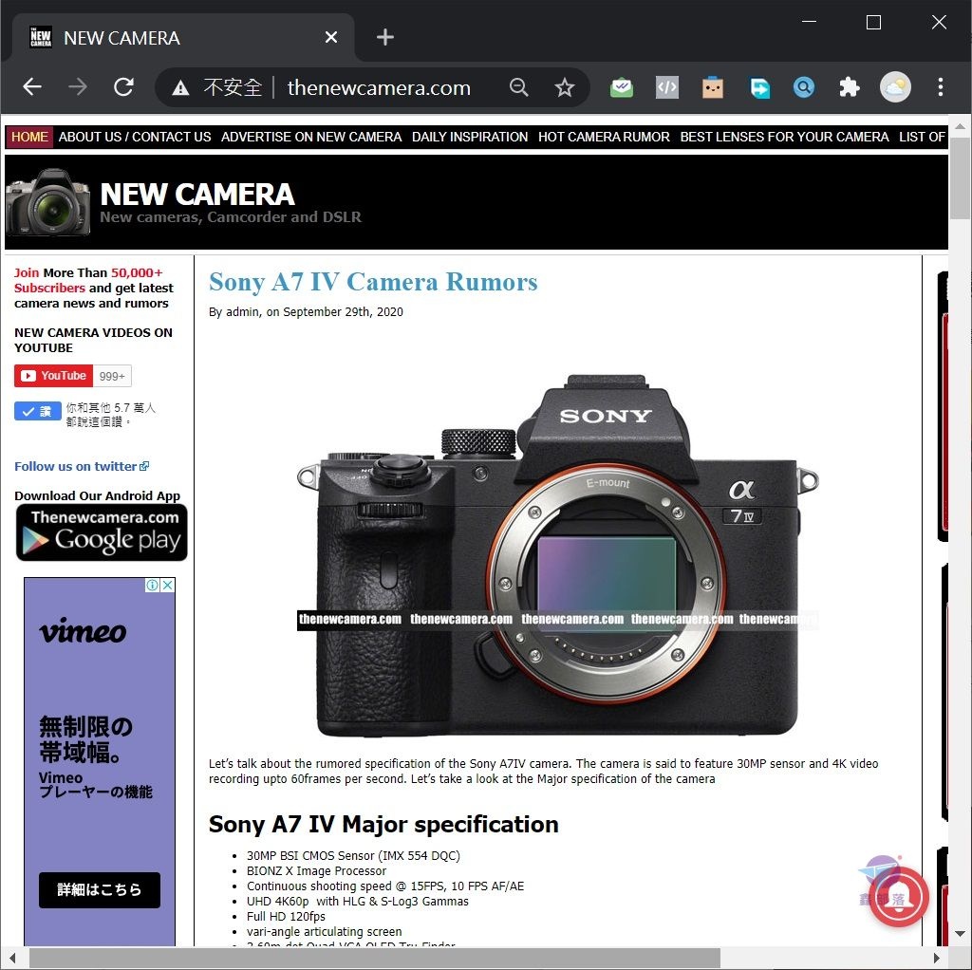Open the code brackets extension icon
The width and height of the screenshot is (972, 970).
point(667,87)
